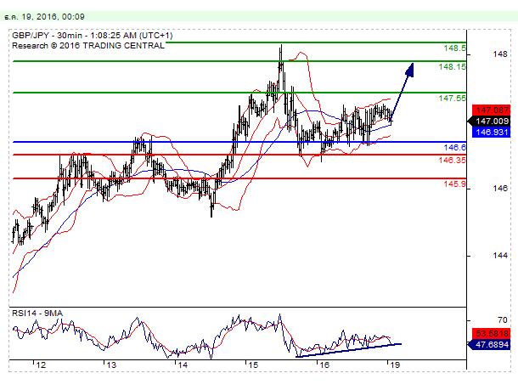Select the 148.15 resistance level label
518x390 pixels.
(x=452, y=67)
